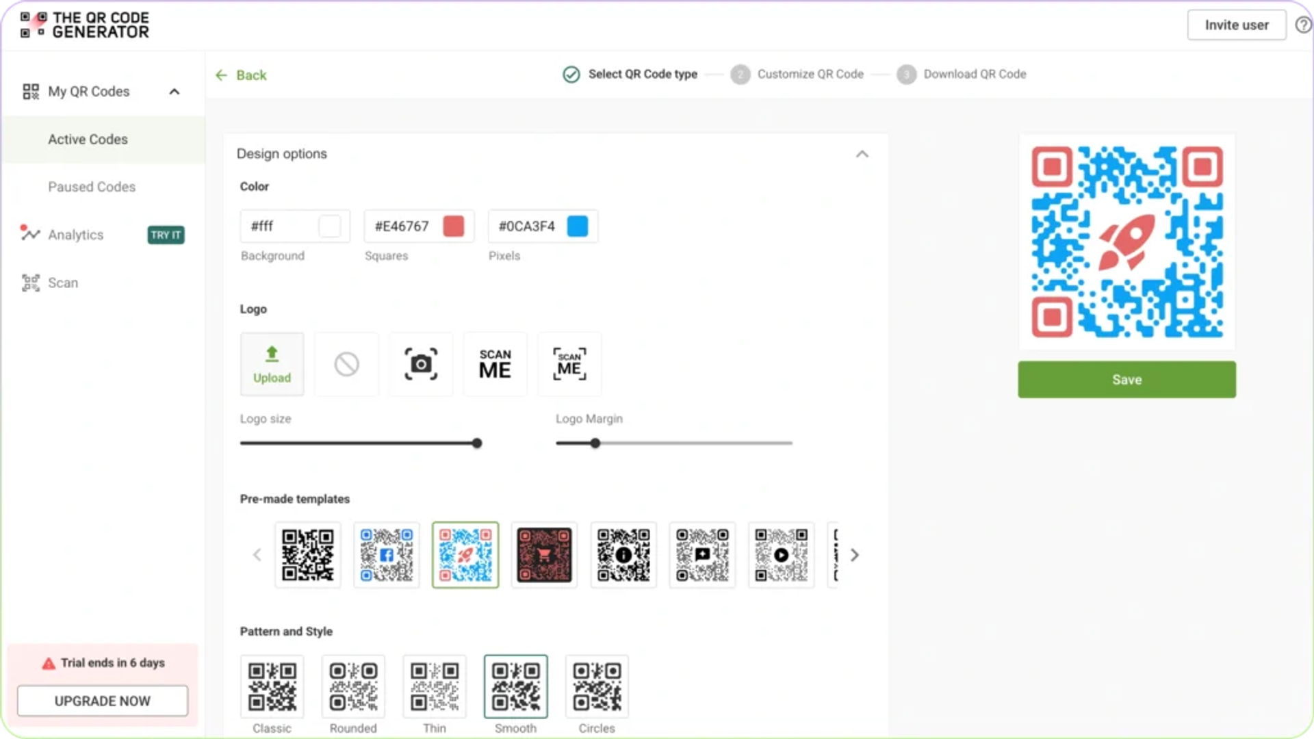Open Active Codes in sidebar
Image resolution: width=1314 pixels, height=739 pixels.
pos(103,140)
